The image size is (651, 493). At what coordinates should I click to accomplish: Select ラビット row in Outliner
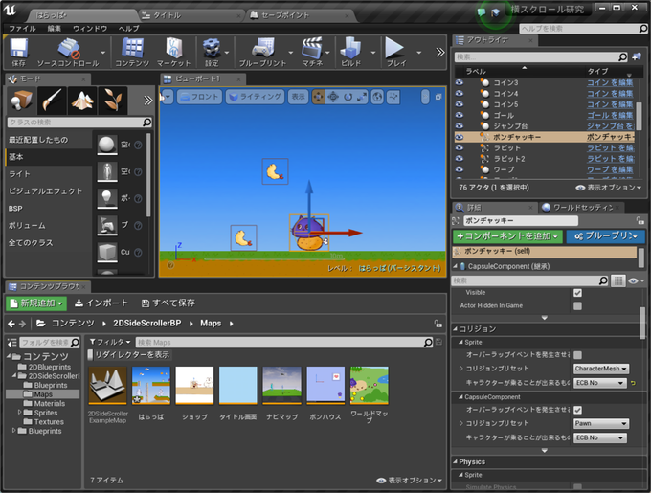pyautogui.click(x=545, y=147)
